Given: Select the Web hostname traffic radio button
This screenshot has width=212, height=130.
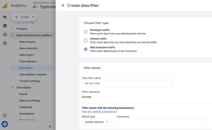Looking at the screenshot, I should 86,49.
